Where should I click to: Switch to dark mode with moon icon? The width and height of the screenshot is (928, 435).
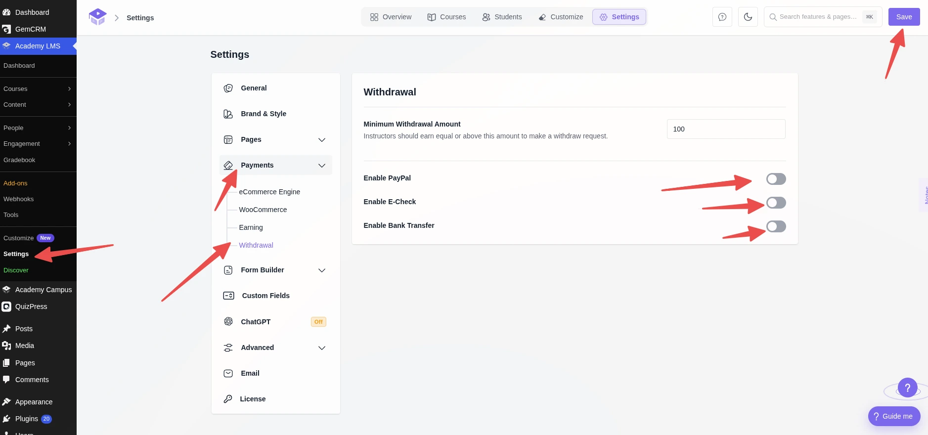tap(748, 17)
